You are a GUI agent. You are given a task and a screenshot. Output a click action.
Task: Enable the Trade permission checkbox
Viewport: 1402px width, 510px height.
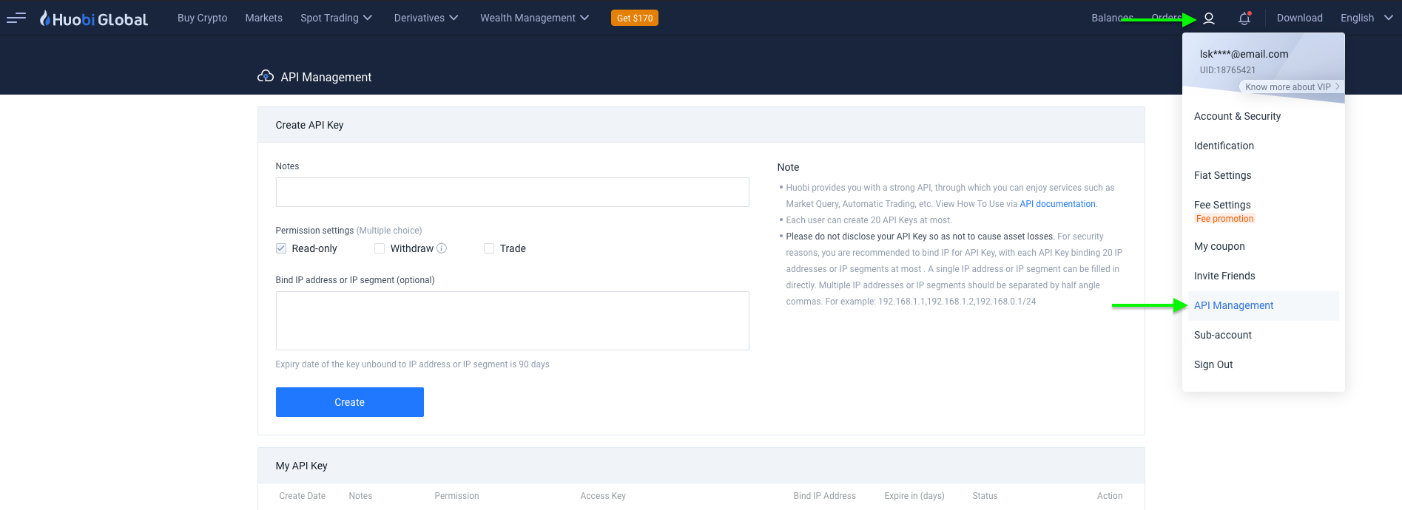tap(489, 248)
